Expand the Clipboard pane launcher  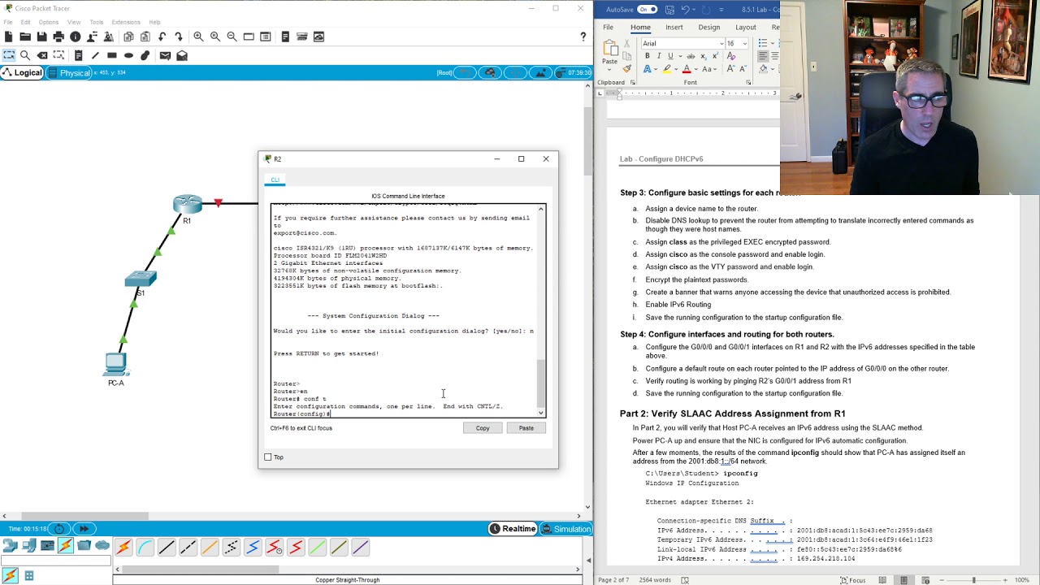pyautogui.click(x=633, y=82)
